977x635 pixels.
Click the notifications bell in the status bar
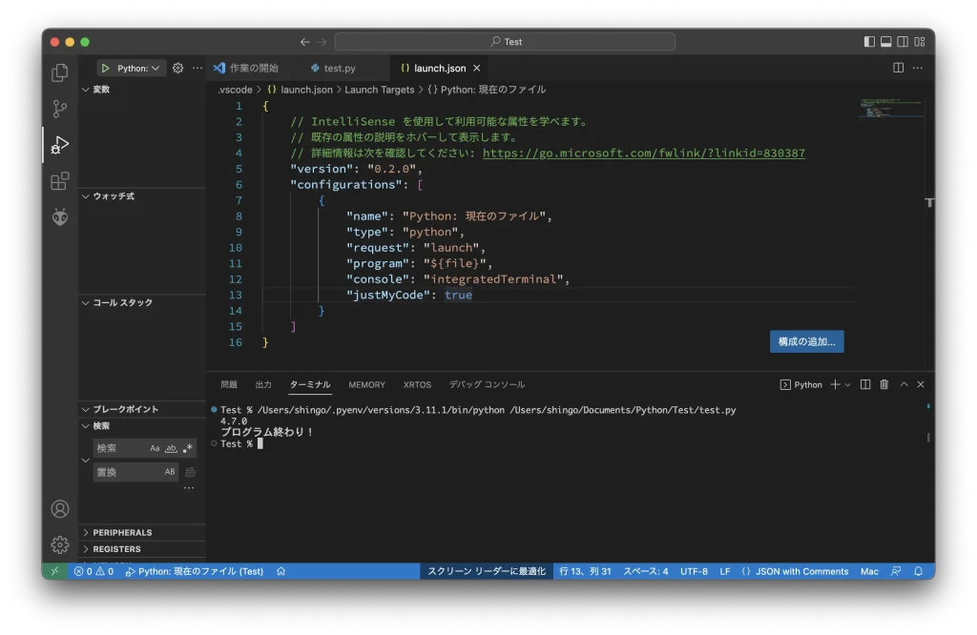(x=917, y=571)
